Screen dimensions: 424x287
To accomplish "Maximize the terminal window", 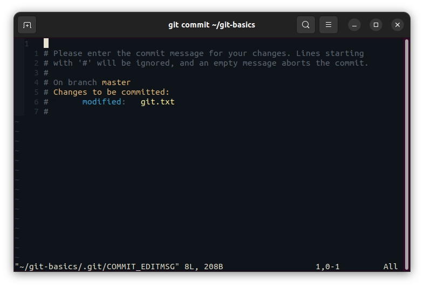I will pyautogui.click(x=376, y=25).
